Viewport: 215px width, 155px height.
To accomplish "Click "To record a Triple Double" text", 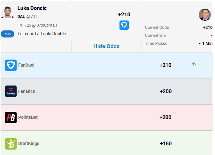I will pos(42,34).
